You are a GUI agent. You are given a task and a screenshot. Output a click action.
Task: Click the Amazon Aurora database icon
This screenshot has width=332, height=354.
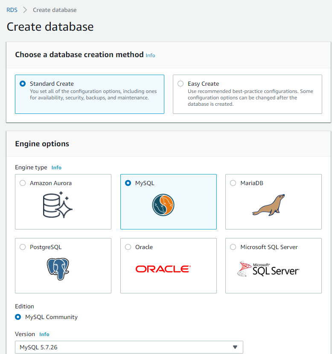pos(57,204)
